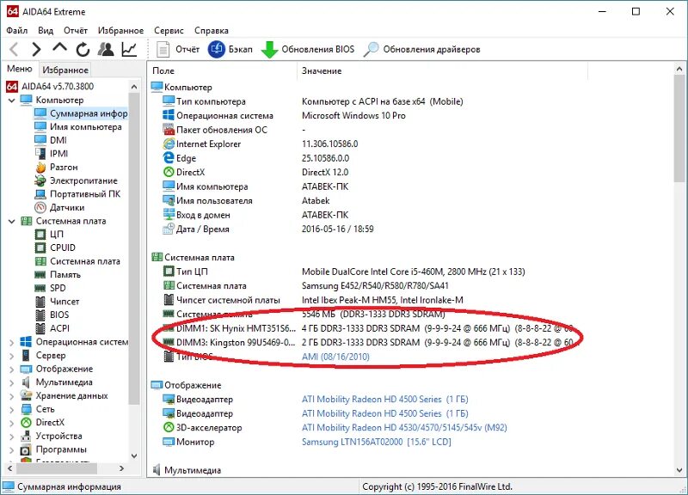The height and width of the screenshot is (495, 688).
Task: Expand the Устройства tree node
Action: [12, 437]
